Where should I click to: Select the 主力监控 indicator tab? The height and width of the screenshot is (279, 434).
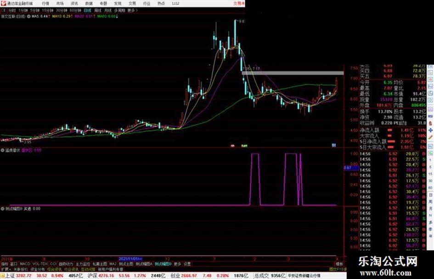tap(83, 264)
